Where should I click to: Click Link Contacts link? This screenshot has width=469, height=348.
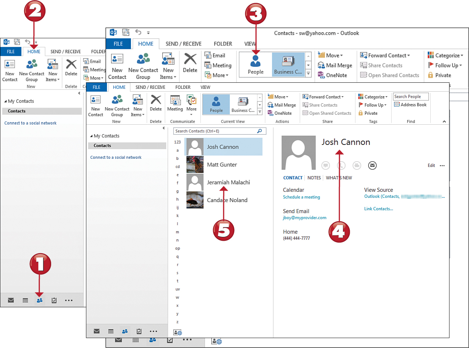pyautogui.click(x=378, y=209)
